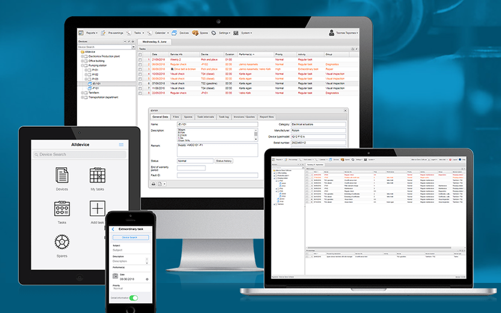Check the task row 4 checkbox
The width and height of the screenshot is (501, 313).
tap(140, 74)
